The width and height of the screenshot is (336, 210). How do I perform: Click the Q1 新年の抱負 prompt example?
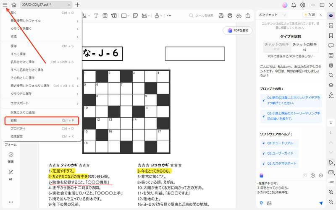[291, 100]
